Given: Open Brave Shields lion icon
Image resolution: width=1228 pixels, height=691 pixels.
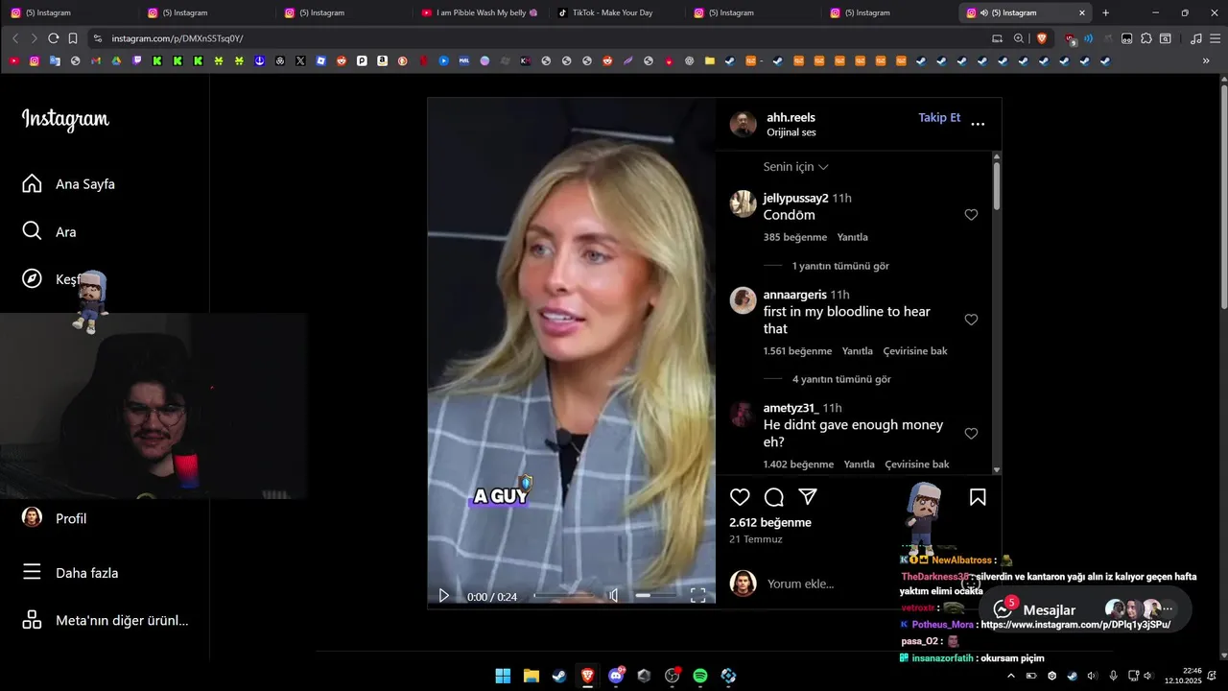Looking at the screenshot, I should (x=1042, y=38).
